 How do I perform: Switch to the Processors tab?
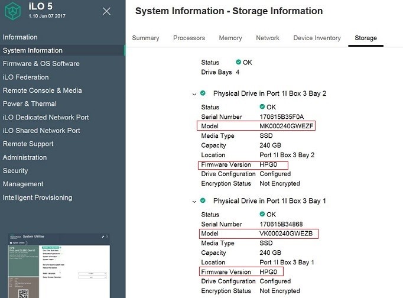[x=189, y=38]
